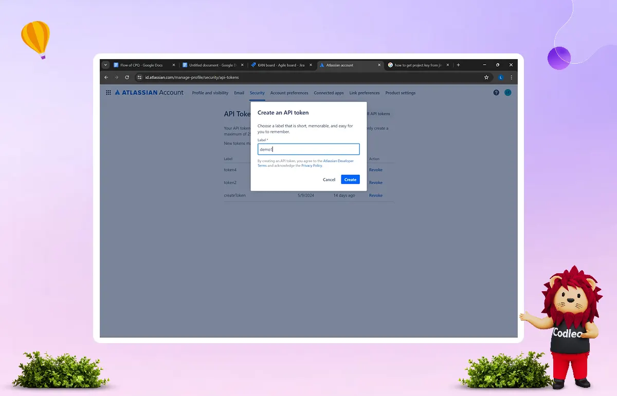Close the how to get project key tab

448,65
